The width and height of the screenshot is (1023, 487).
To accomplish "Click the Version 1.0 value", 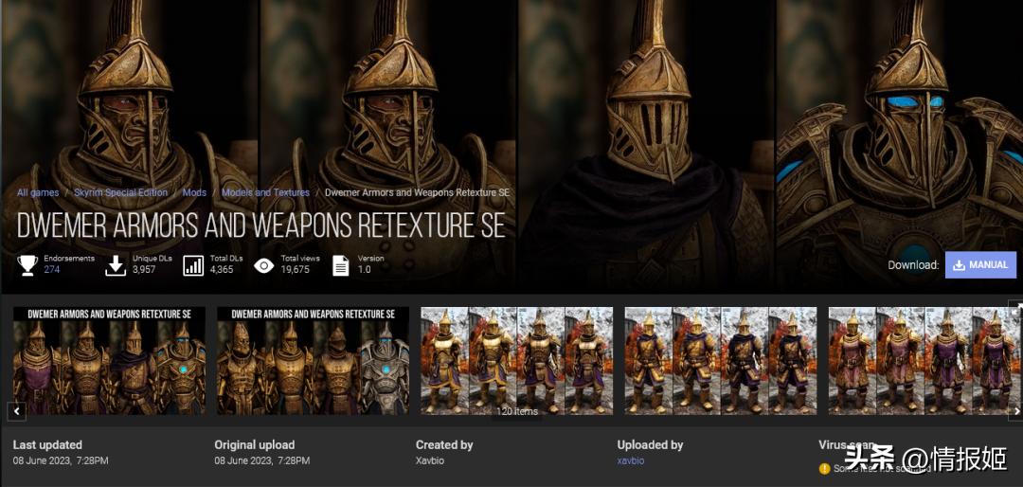I will [x=364, y=269].
